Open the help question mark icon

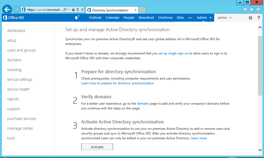[x=259, y=18]
